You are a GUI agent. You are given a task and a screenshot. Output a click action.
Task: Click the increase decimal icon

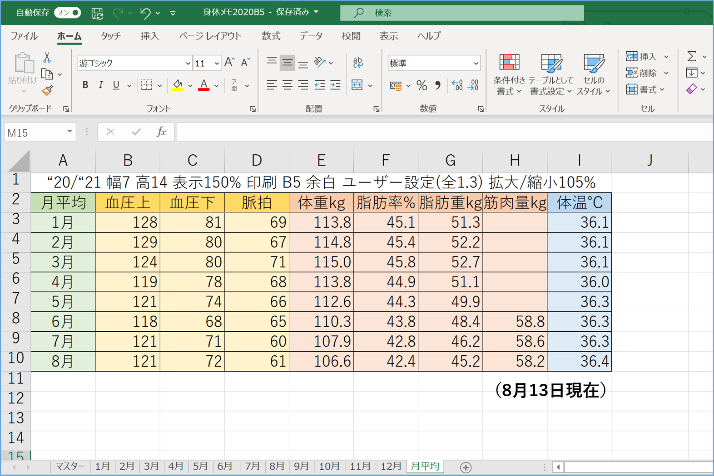457,85
